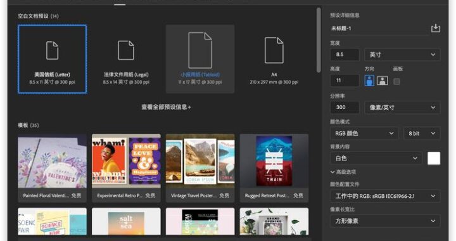Open the 方形像素 pixel aspect dropdown

point(385,221)
